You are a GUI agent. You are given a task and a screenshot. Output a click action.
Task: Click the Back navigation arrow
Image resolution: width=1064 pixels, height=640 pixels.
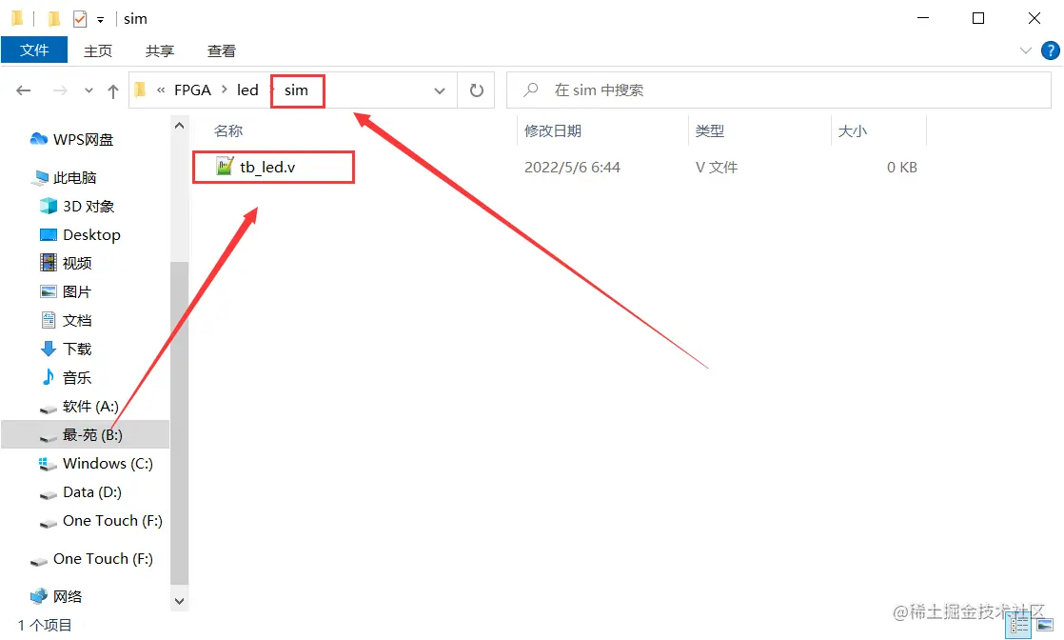pyautogui.click(x=24, y=90)
